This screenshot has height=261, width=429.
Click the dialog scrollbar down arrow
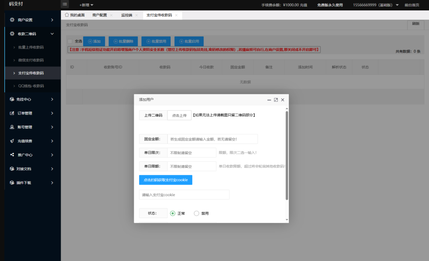287,220
